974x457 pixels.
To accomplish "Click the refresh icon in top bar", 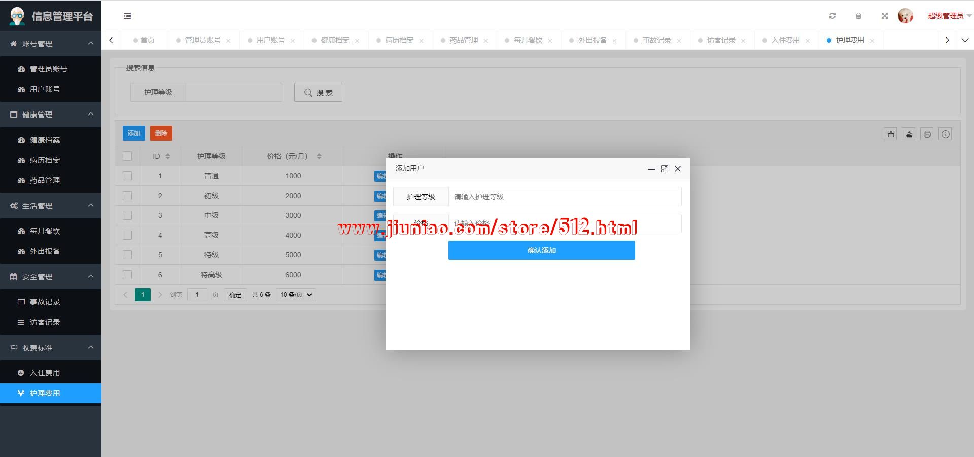I will [832, 16].
